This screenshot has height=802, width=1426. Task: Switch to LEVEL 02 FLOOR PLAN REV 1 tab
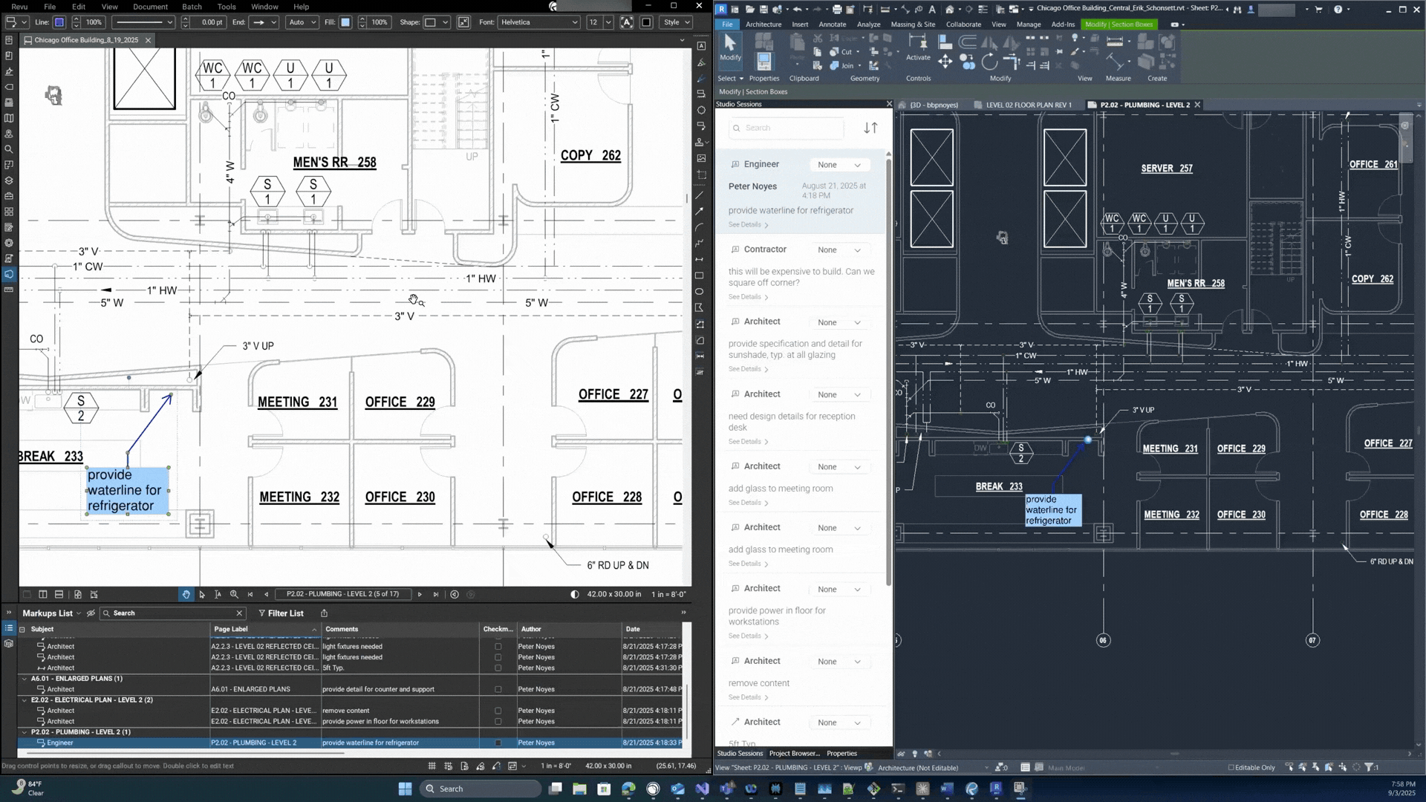coord(1028,105)
